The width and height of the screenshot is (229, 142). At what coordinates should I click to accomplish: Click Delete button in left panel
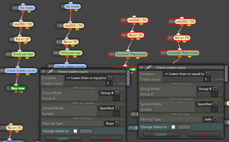point(106,138)
